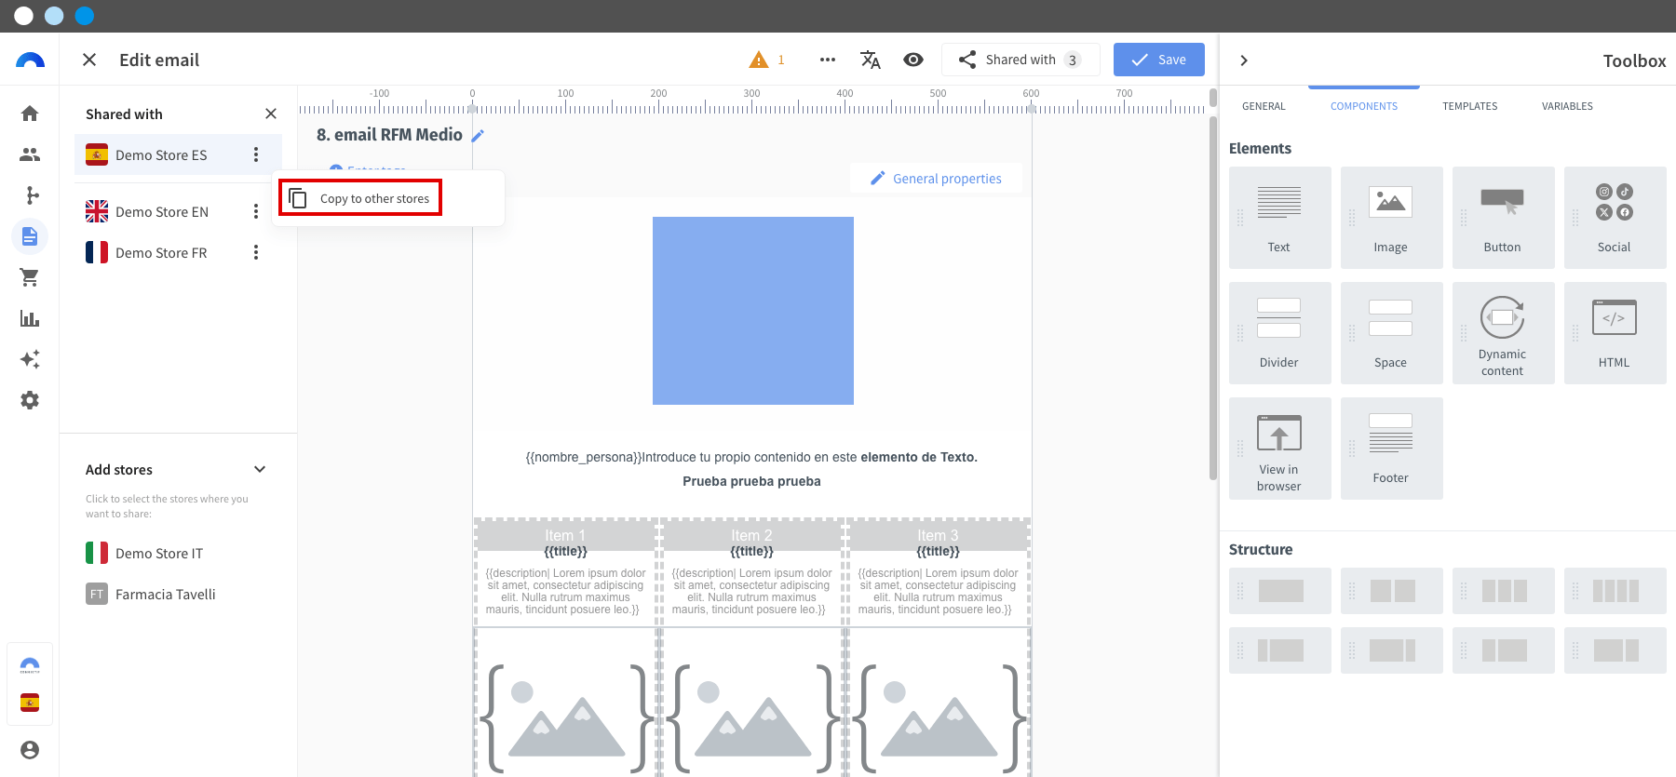Open the three-dot more options menu in header
1676x777 pixels.
pyautogui.click(x=827, y=60)
